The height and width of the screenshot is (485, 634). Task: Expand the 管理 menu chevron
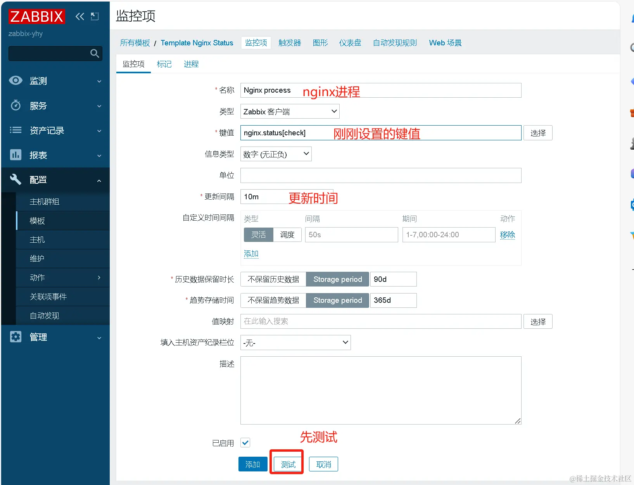tap(99, 338)
